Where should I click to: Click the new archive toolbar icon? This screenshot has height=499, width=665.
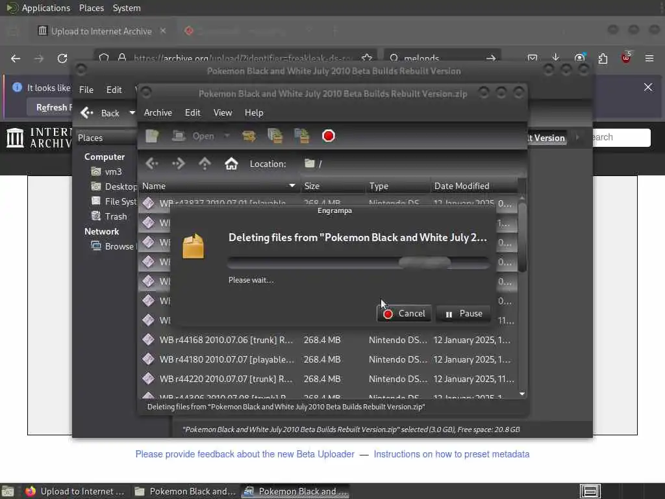tap(152, 136)
